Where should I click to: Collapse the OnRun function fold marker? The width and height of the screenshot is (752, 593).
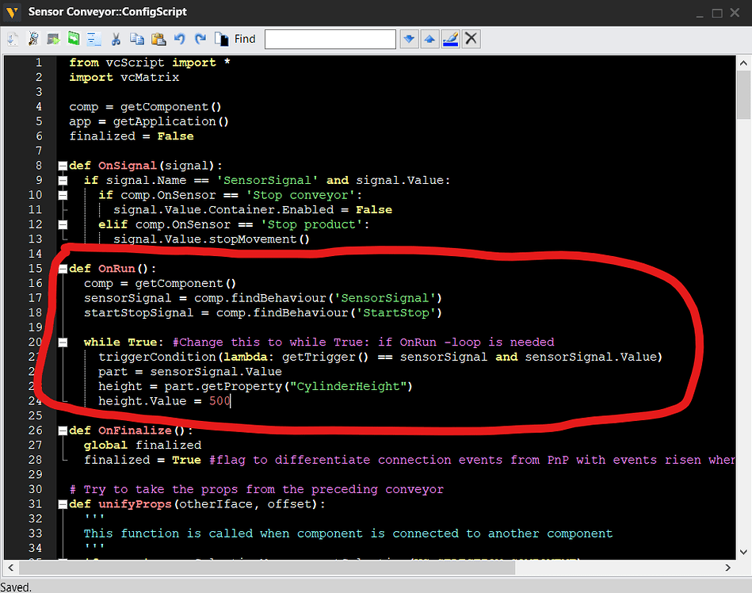coord(63,270)
